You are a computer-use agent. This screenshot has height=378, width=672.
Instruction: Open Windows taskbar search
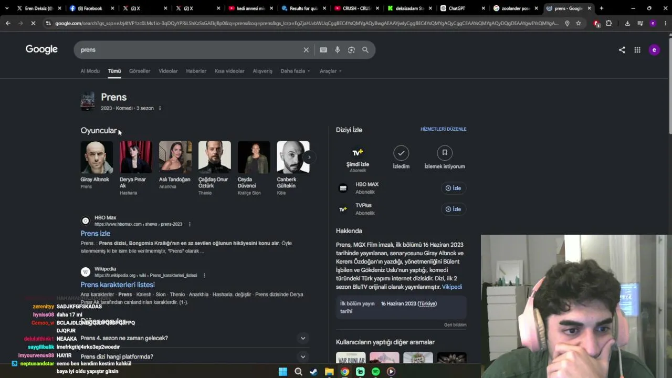[x=298, y=372]
